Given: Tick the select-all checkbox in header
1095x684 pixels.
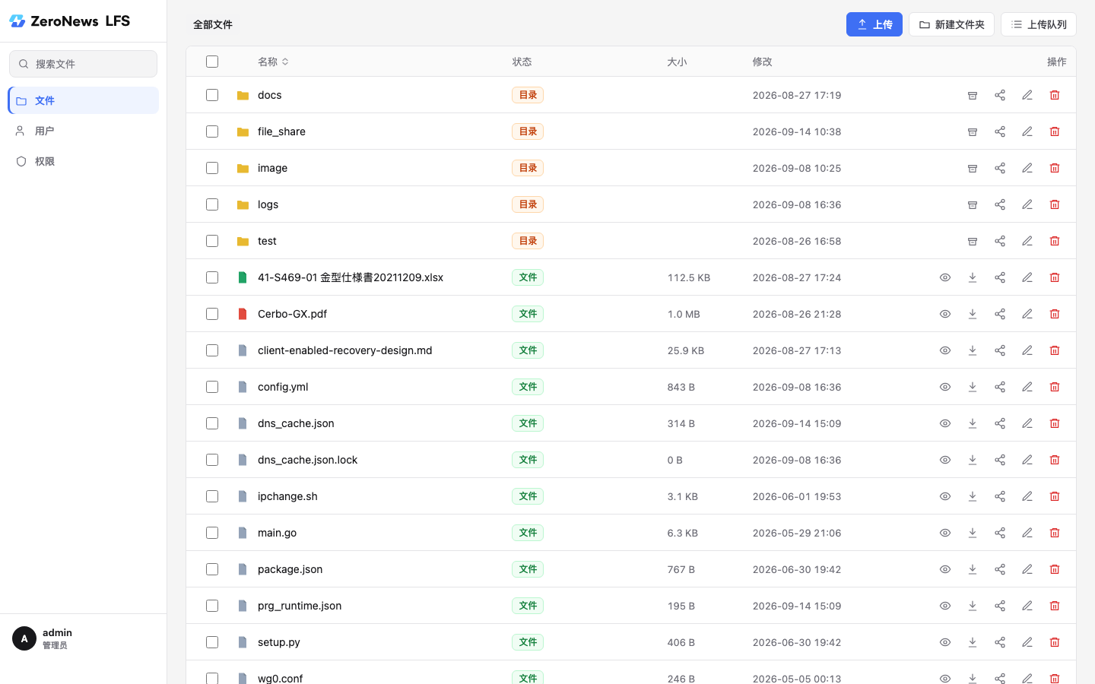Looking at the screenshot, I should [x=212, y=62].
